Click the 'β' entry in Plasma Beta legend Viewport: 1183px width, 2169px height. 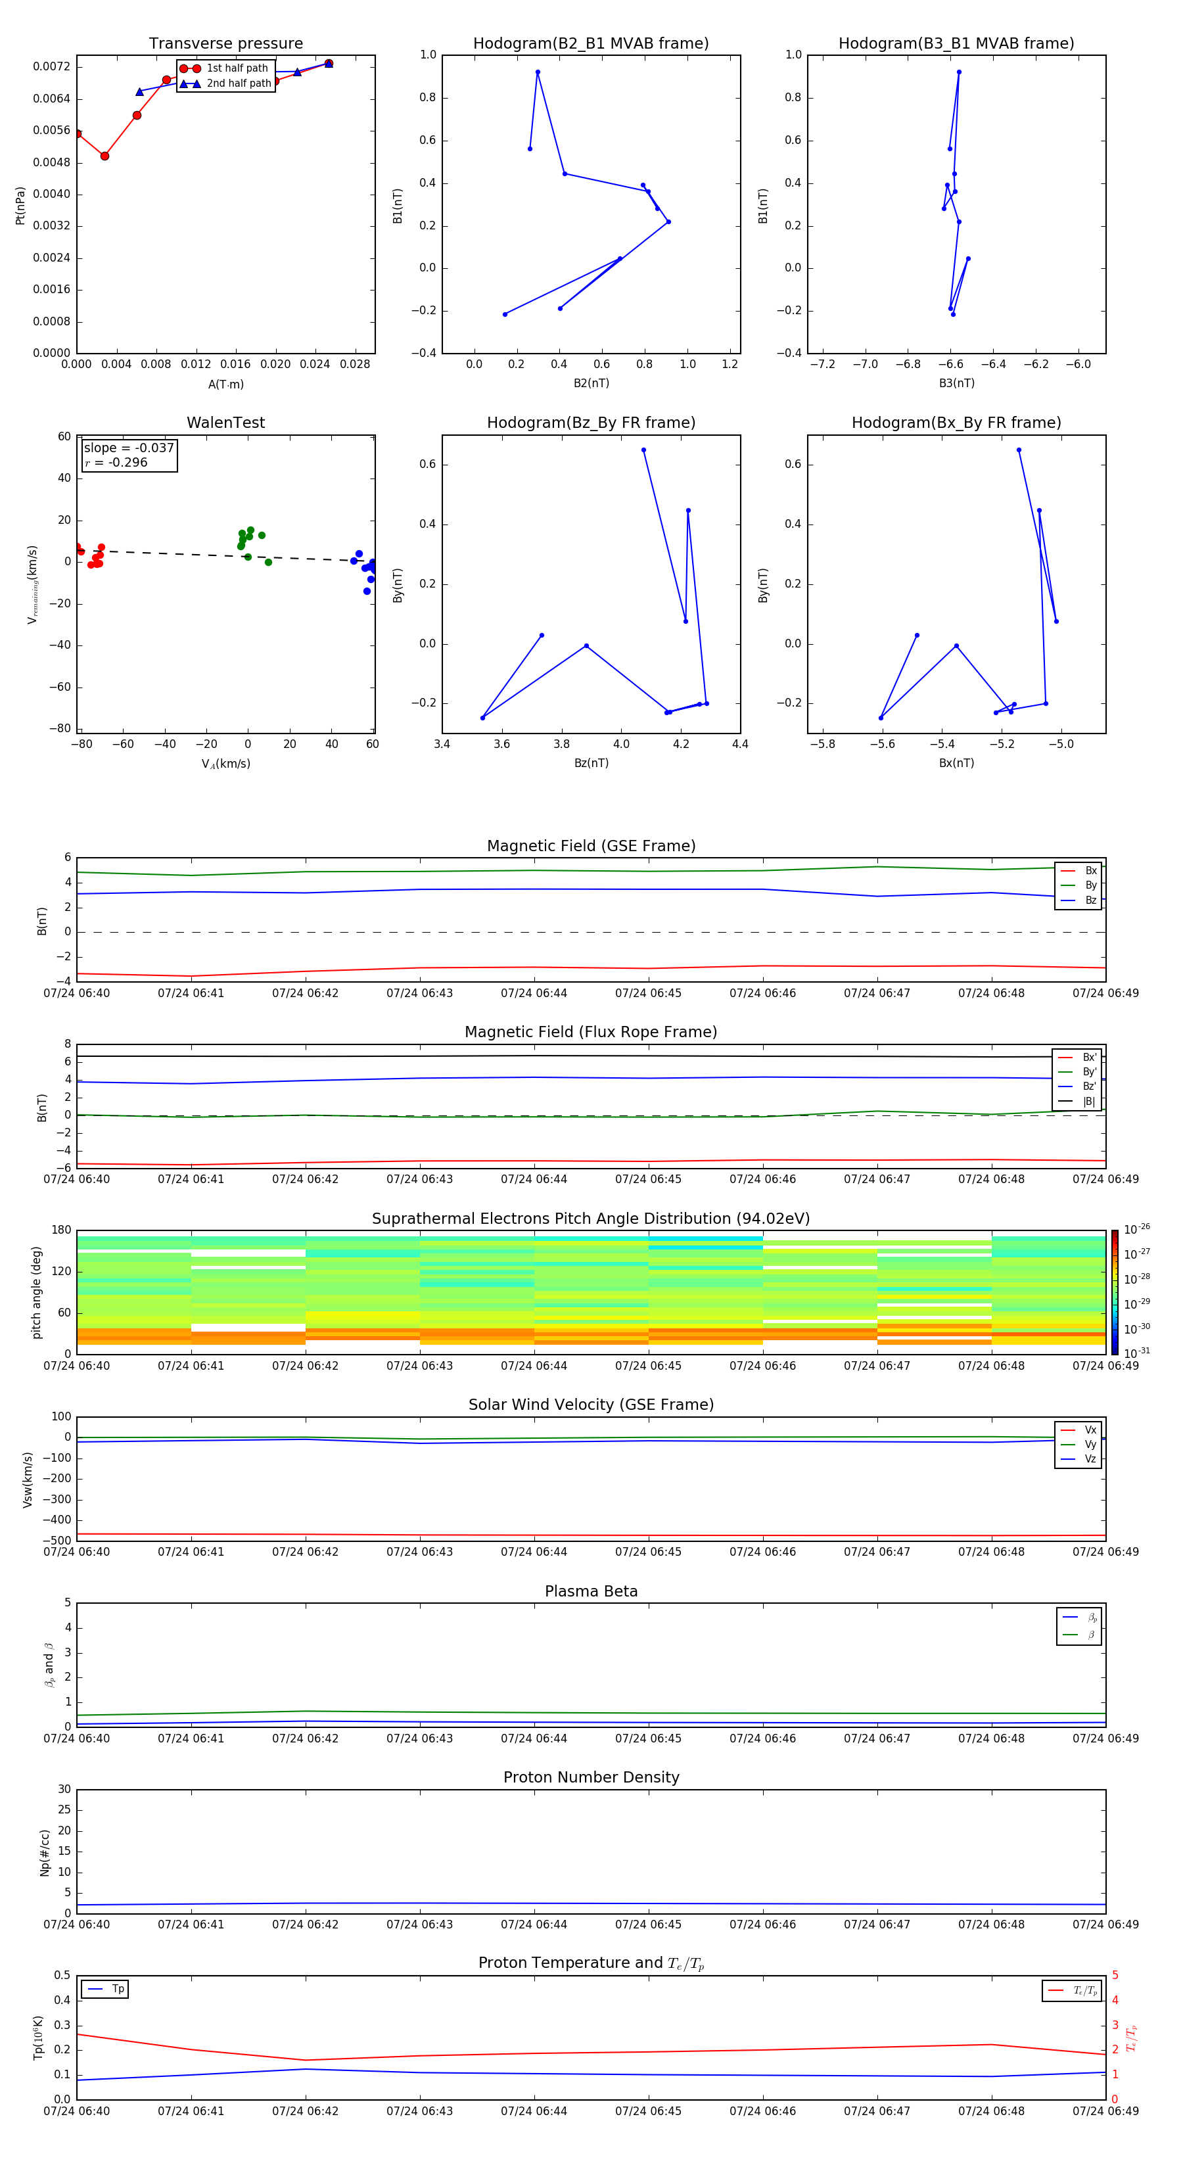click(x=1079, y=1635)
